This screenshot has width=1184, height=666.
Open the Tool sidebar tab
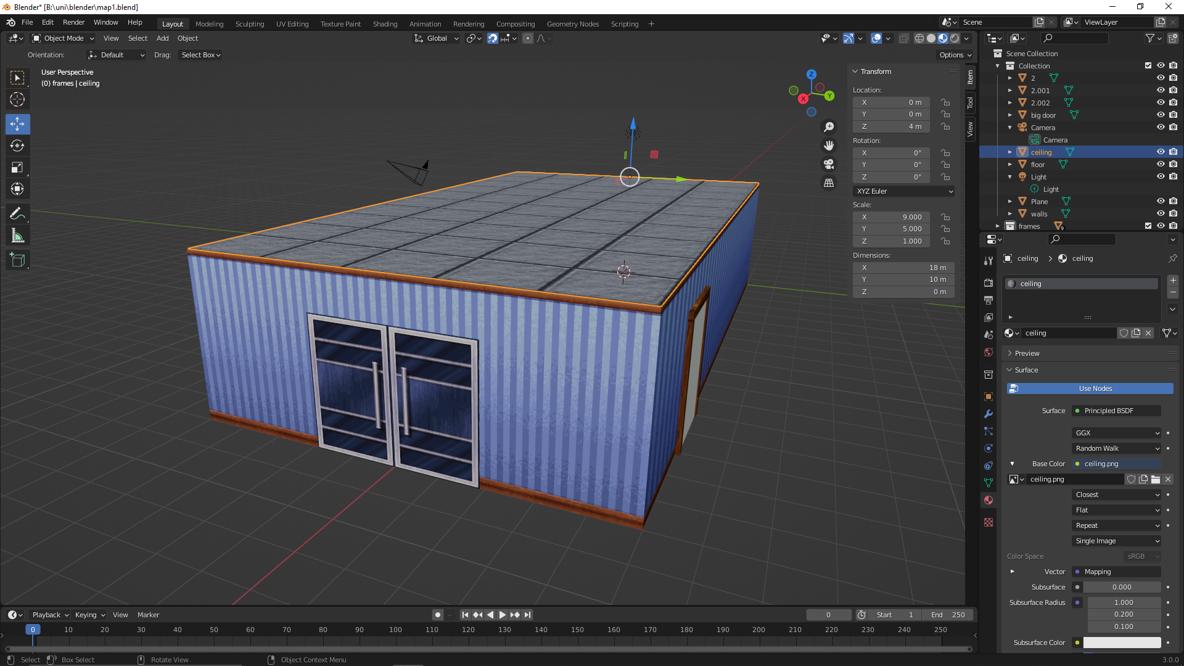pyautogui.click(x=970, y=102)
